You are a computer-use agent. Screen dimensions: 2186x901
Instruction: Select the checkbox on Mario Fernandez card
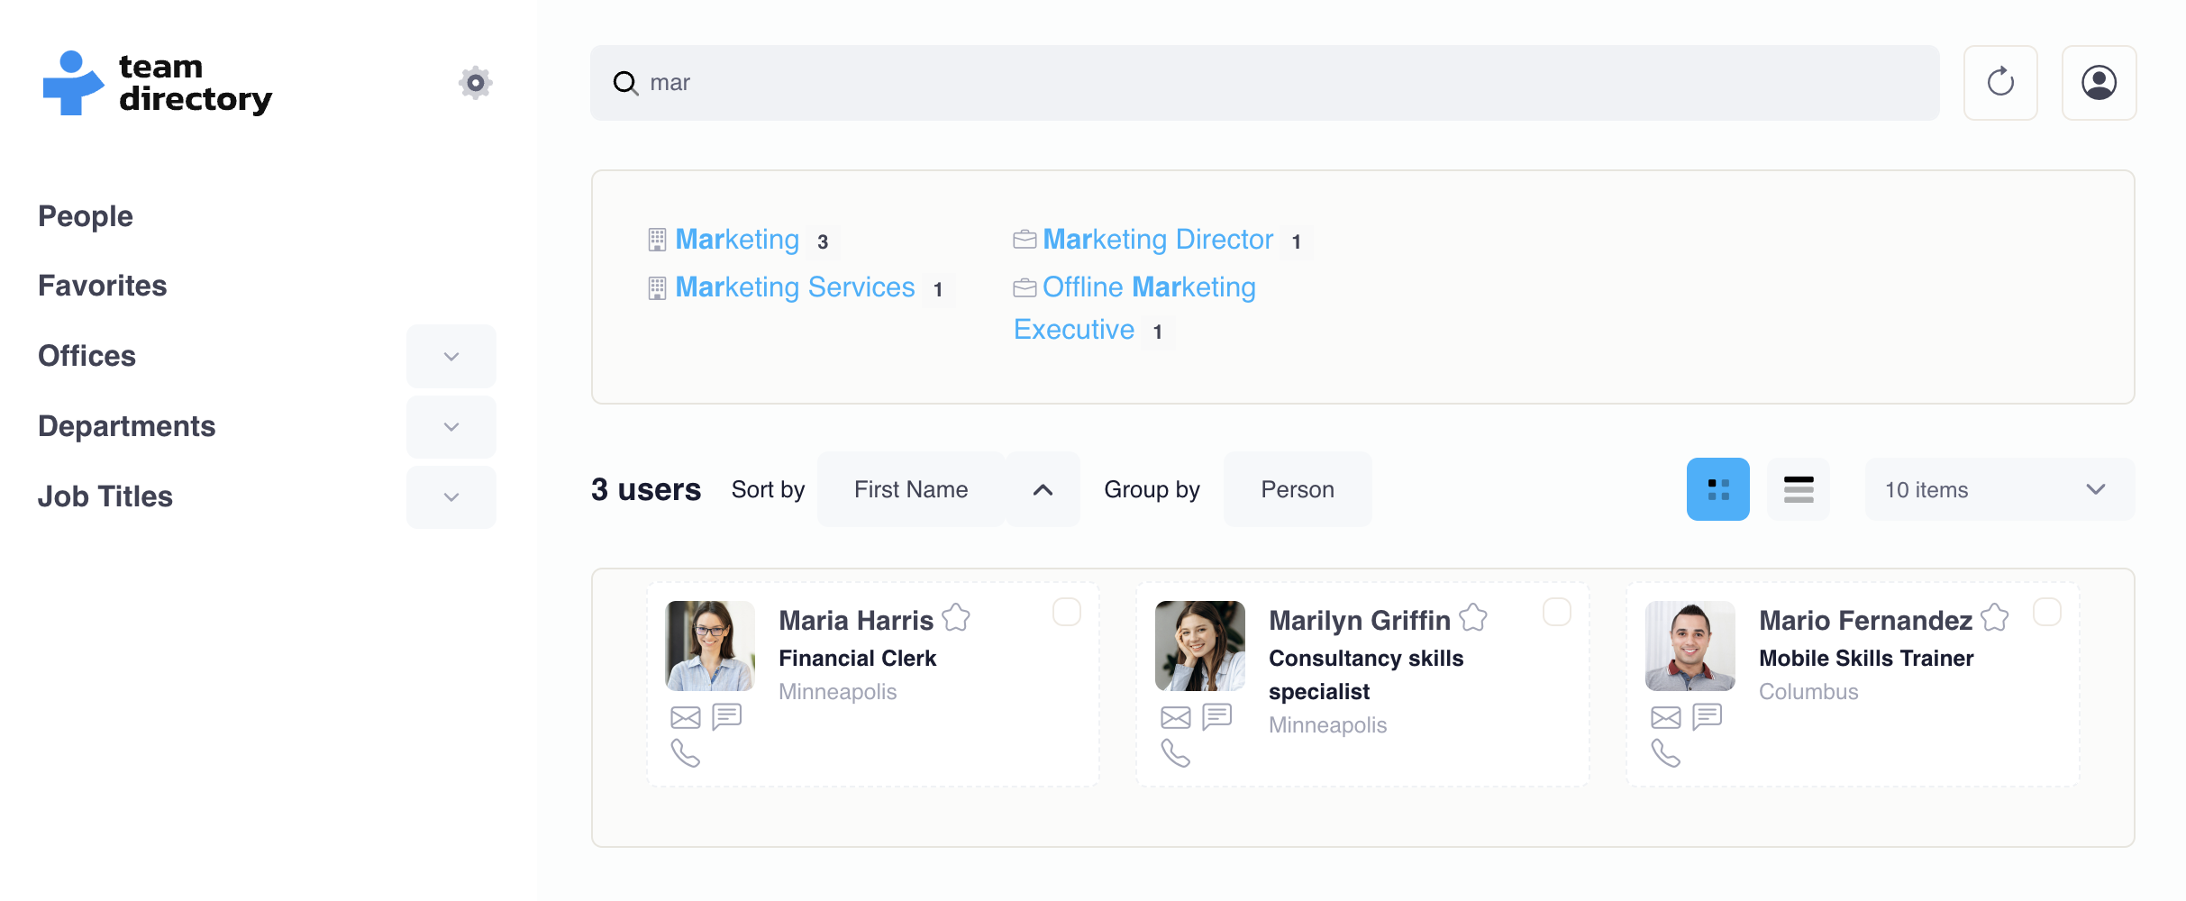tap(2047, 612)
